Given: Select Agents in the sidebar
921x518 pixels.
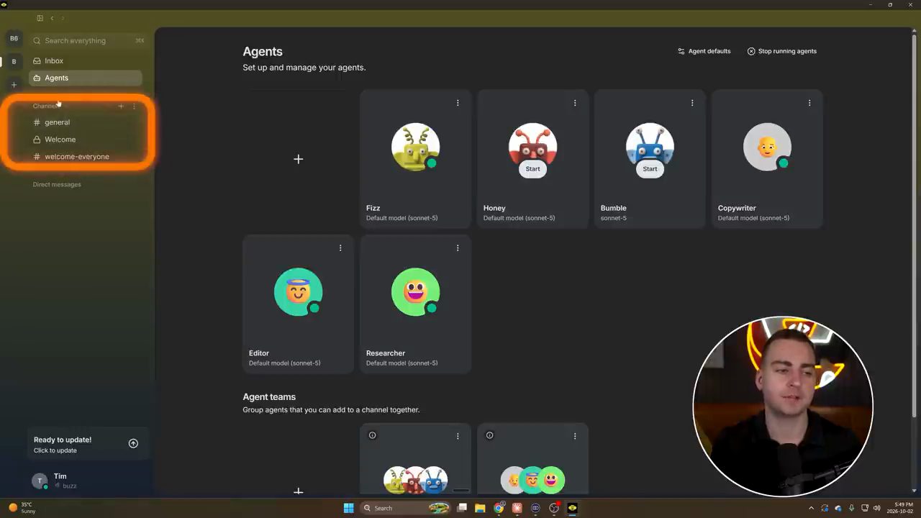Looking at the screenshot, I should point(85,78).
